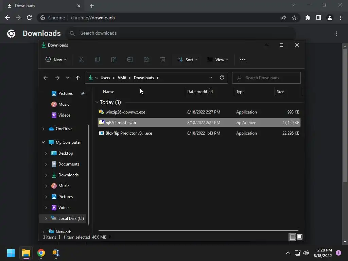The height and width of the screenshot is (261, 348).
Task: Click the Rename icon in Explorer toolbar
Action: click(x=130, y=59)
